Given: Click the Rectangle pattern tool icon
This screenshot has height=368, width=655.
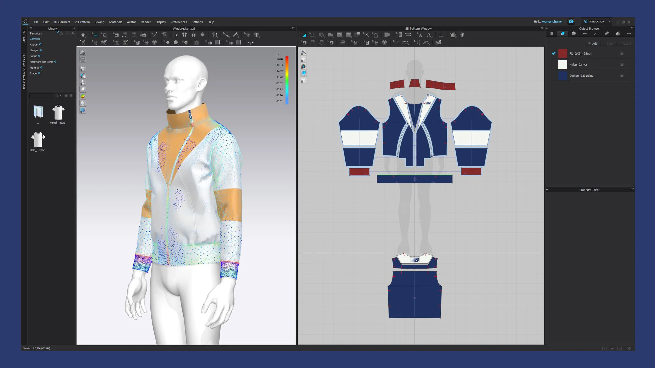Looking at the screenshot, I should pos(330,35).
